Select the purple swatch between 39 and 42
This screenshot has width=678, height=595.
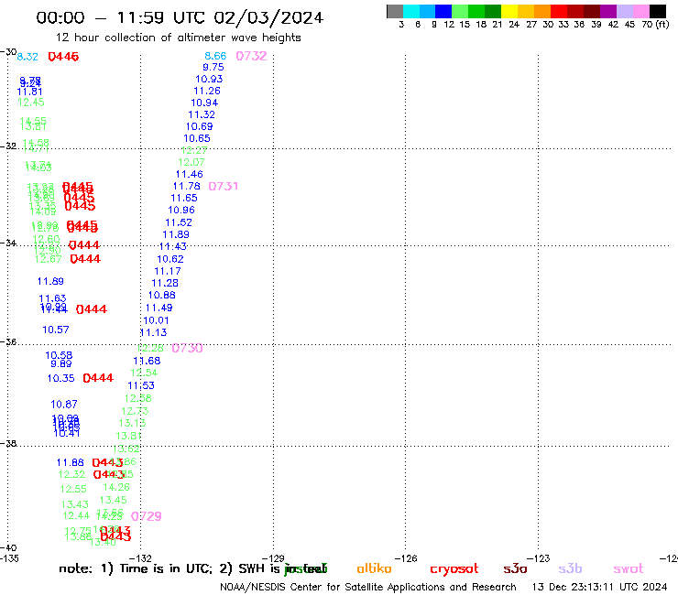[608, 11]
